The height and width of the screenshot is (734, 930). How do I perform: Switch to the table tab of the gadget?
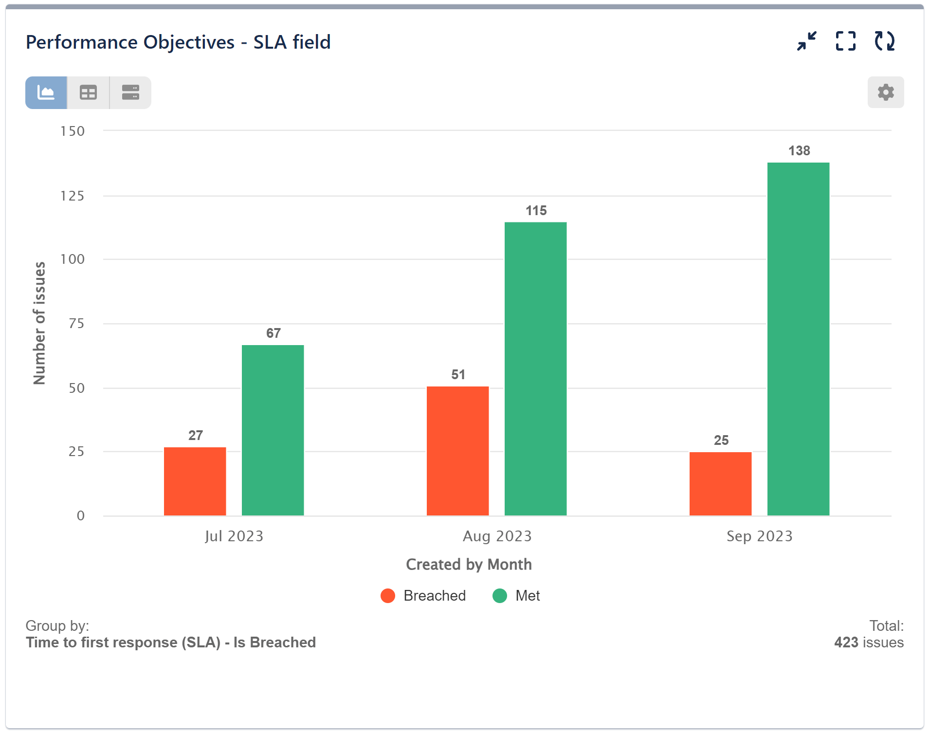pyautogui.click(x=88, y=92)
